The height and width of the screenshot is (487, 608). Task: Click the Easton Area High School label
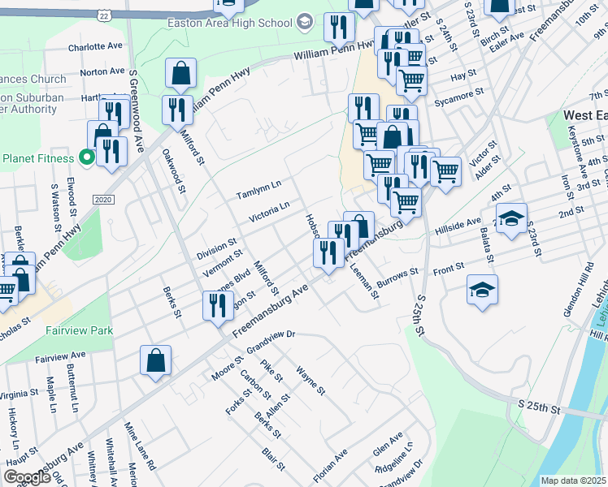point(229,23)
